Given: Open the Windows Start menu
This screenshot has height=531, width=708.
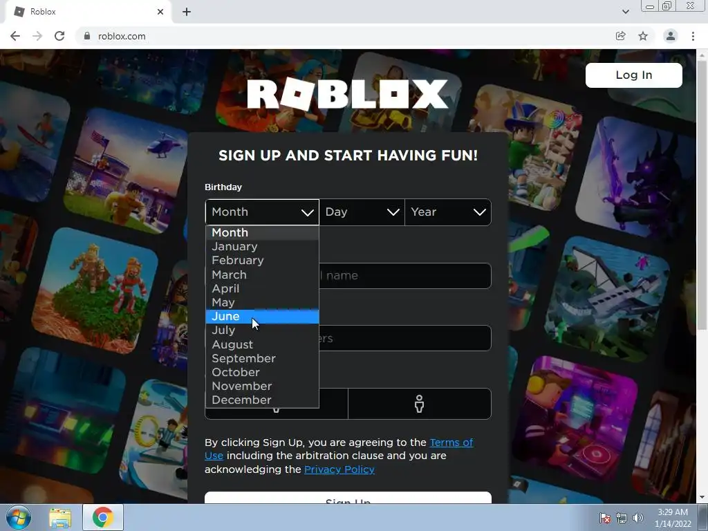Looking at the screenshot, I should click(x=19, y=517).
